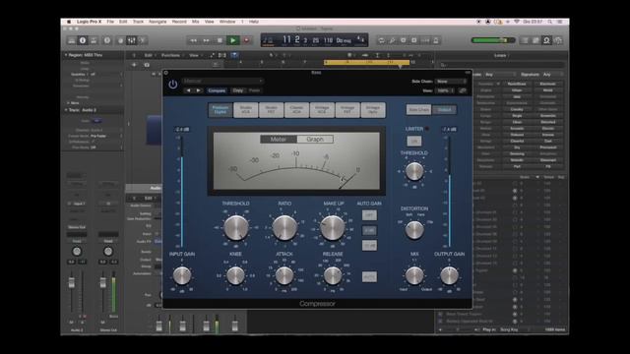Select Classic VCA compressor model
This screenshot has width=630, height=354.
pyautogui.click(x=296, y=110)
